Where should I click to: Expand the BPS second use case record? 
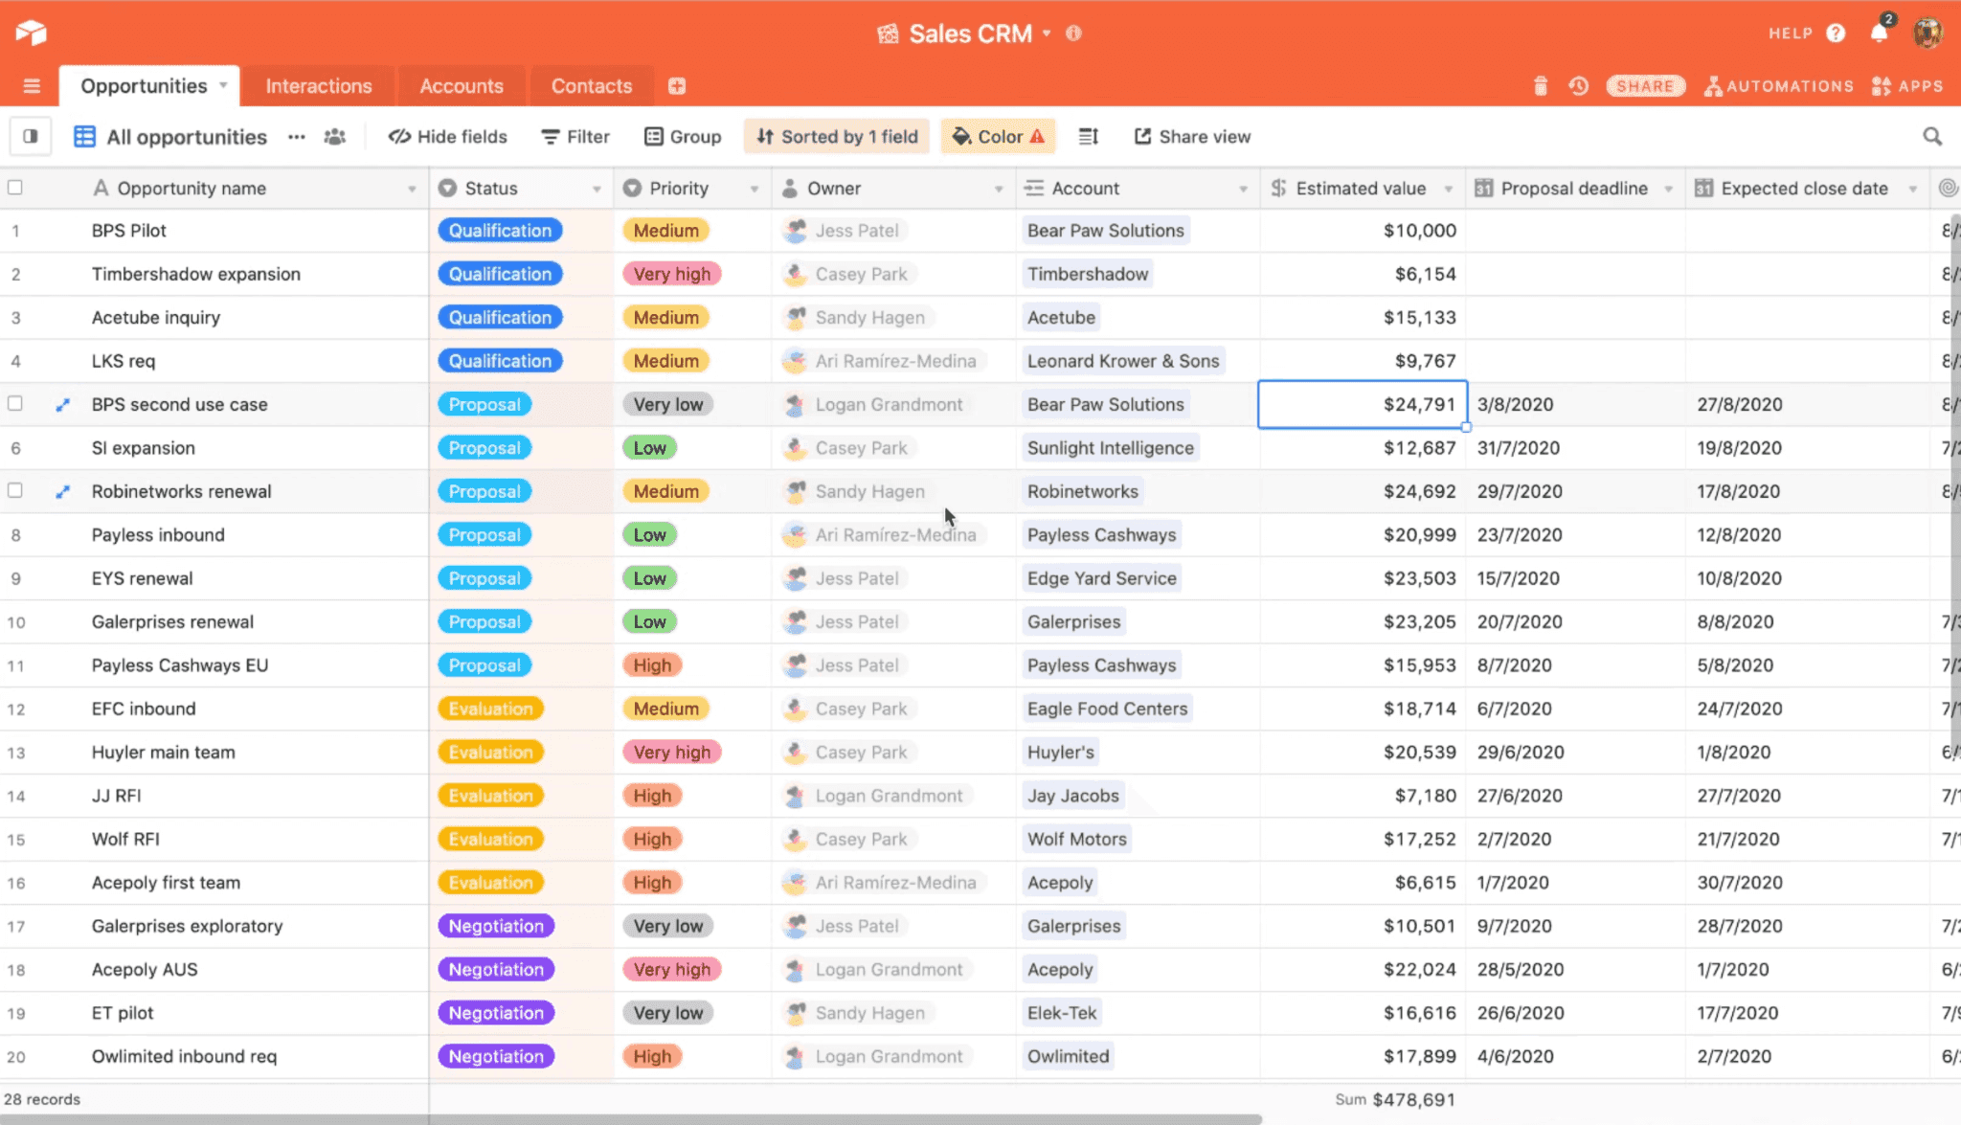(x=63, y=405)
